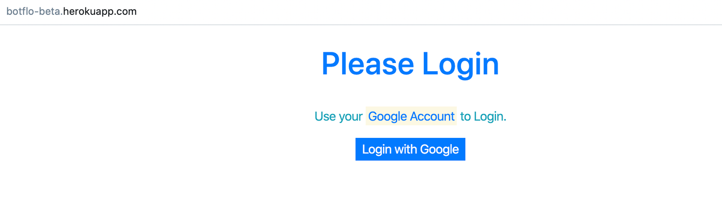Click the word "Login" in the large heading
This screenshot has width=722, height=224.
coord(460,64)
